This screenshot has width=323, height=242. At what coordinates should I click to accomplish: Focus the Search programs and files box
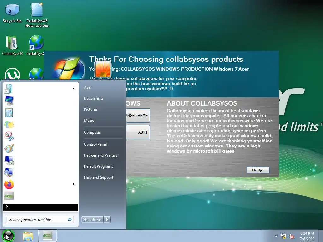point(40,220)
